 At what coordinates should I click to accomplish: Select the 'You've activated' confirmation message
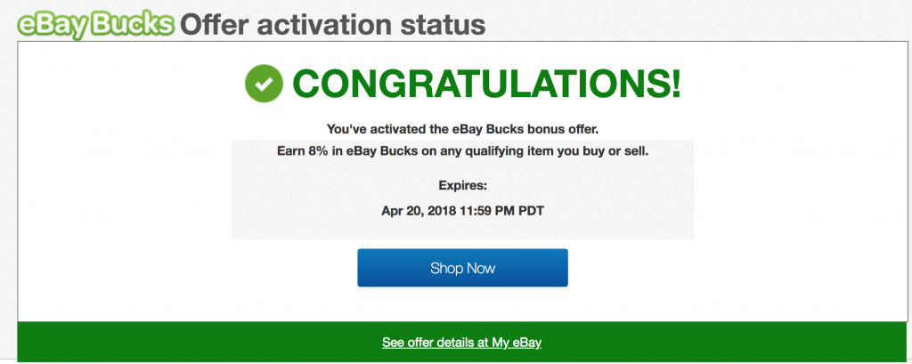pos(462,130)
